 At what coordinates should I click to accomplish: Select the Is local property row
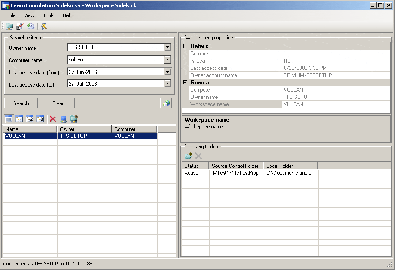[x=290, y=61]
